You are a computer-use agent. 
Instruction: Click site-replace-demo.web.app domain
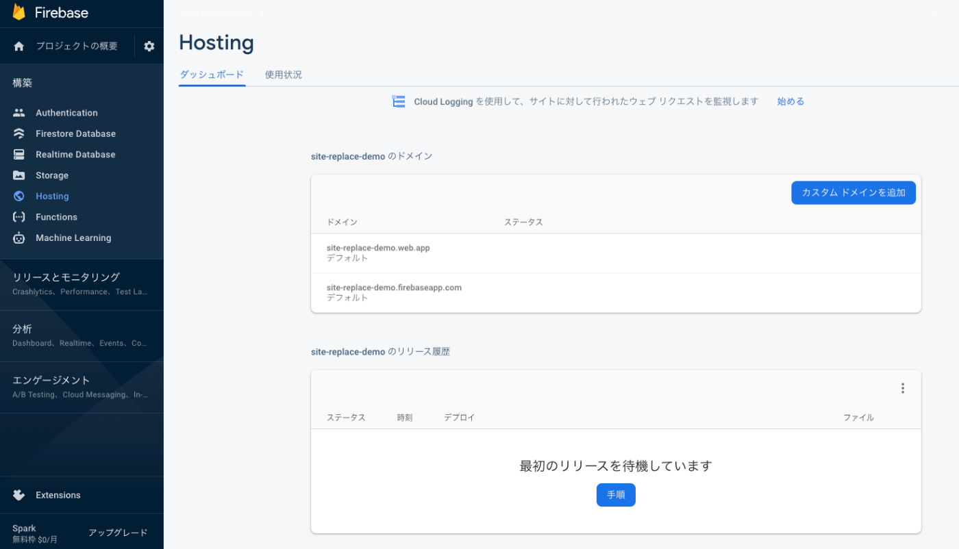(x=378, y=248)
